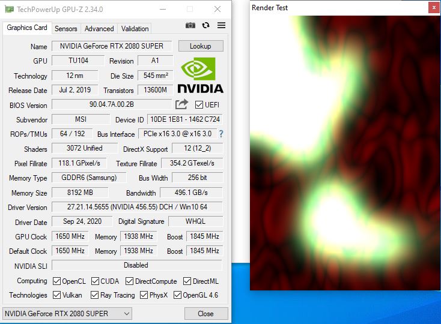Click the 256 bit bus width value
The width and height of the screenshot is (441, 324).
click(x=198, y=178)
